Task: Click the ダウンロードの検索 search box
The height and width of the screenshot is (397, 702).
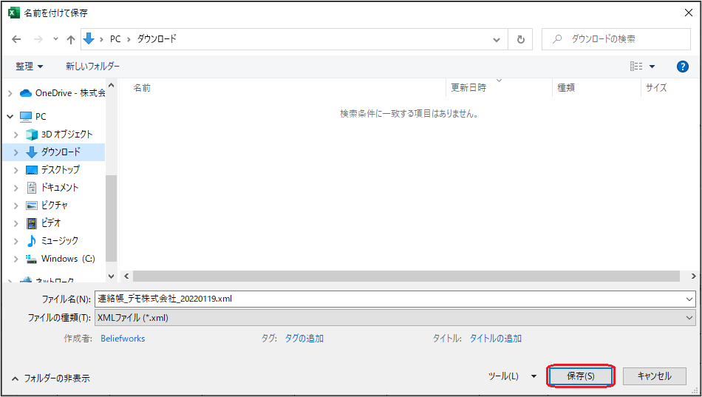Action: coord(616,39)
